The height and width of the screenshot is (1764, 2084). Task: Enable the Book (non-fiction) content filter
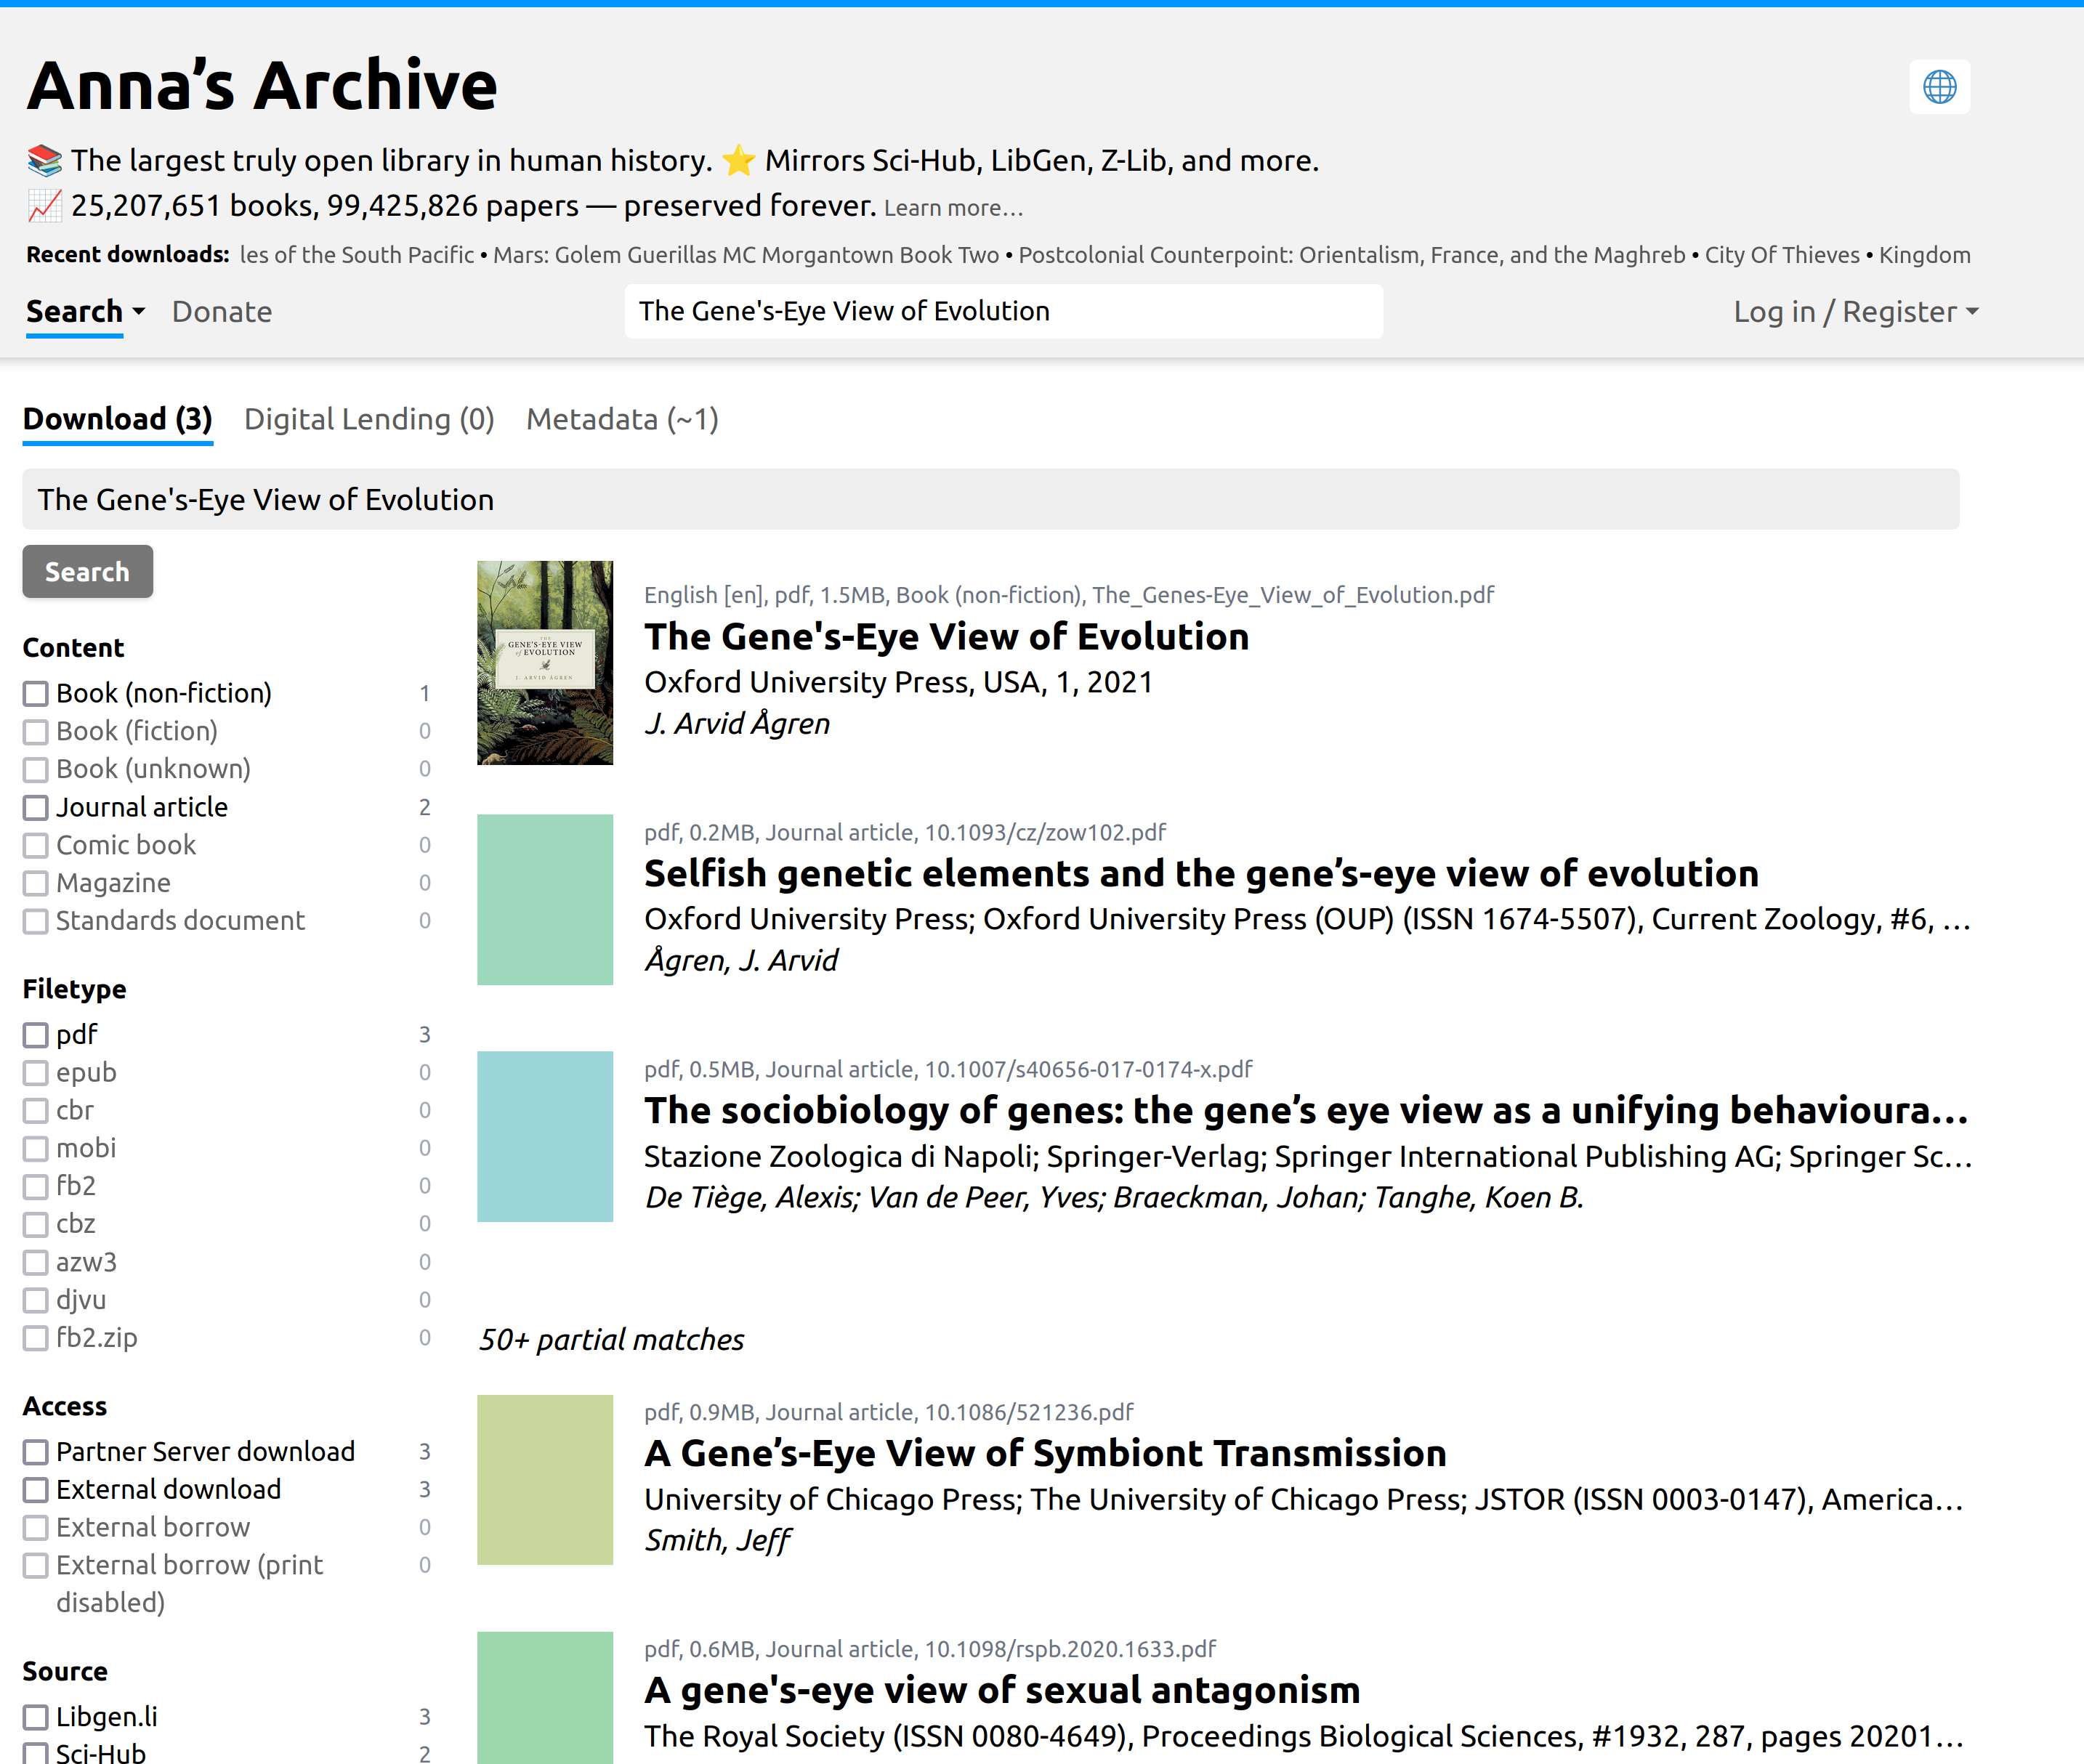pos(36,693)
